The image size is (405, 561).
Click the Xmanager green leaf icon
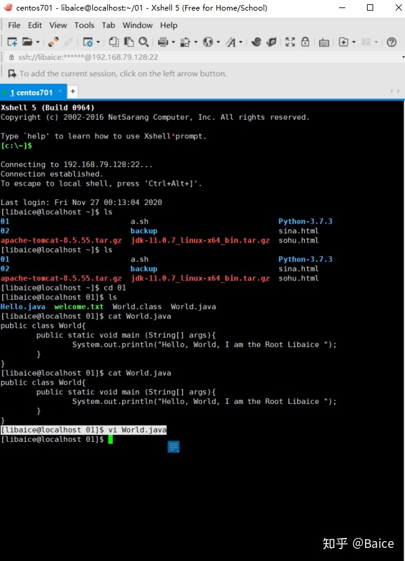[x=272, y=42]
